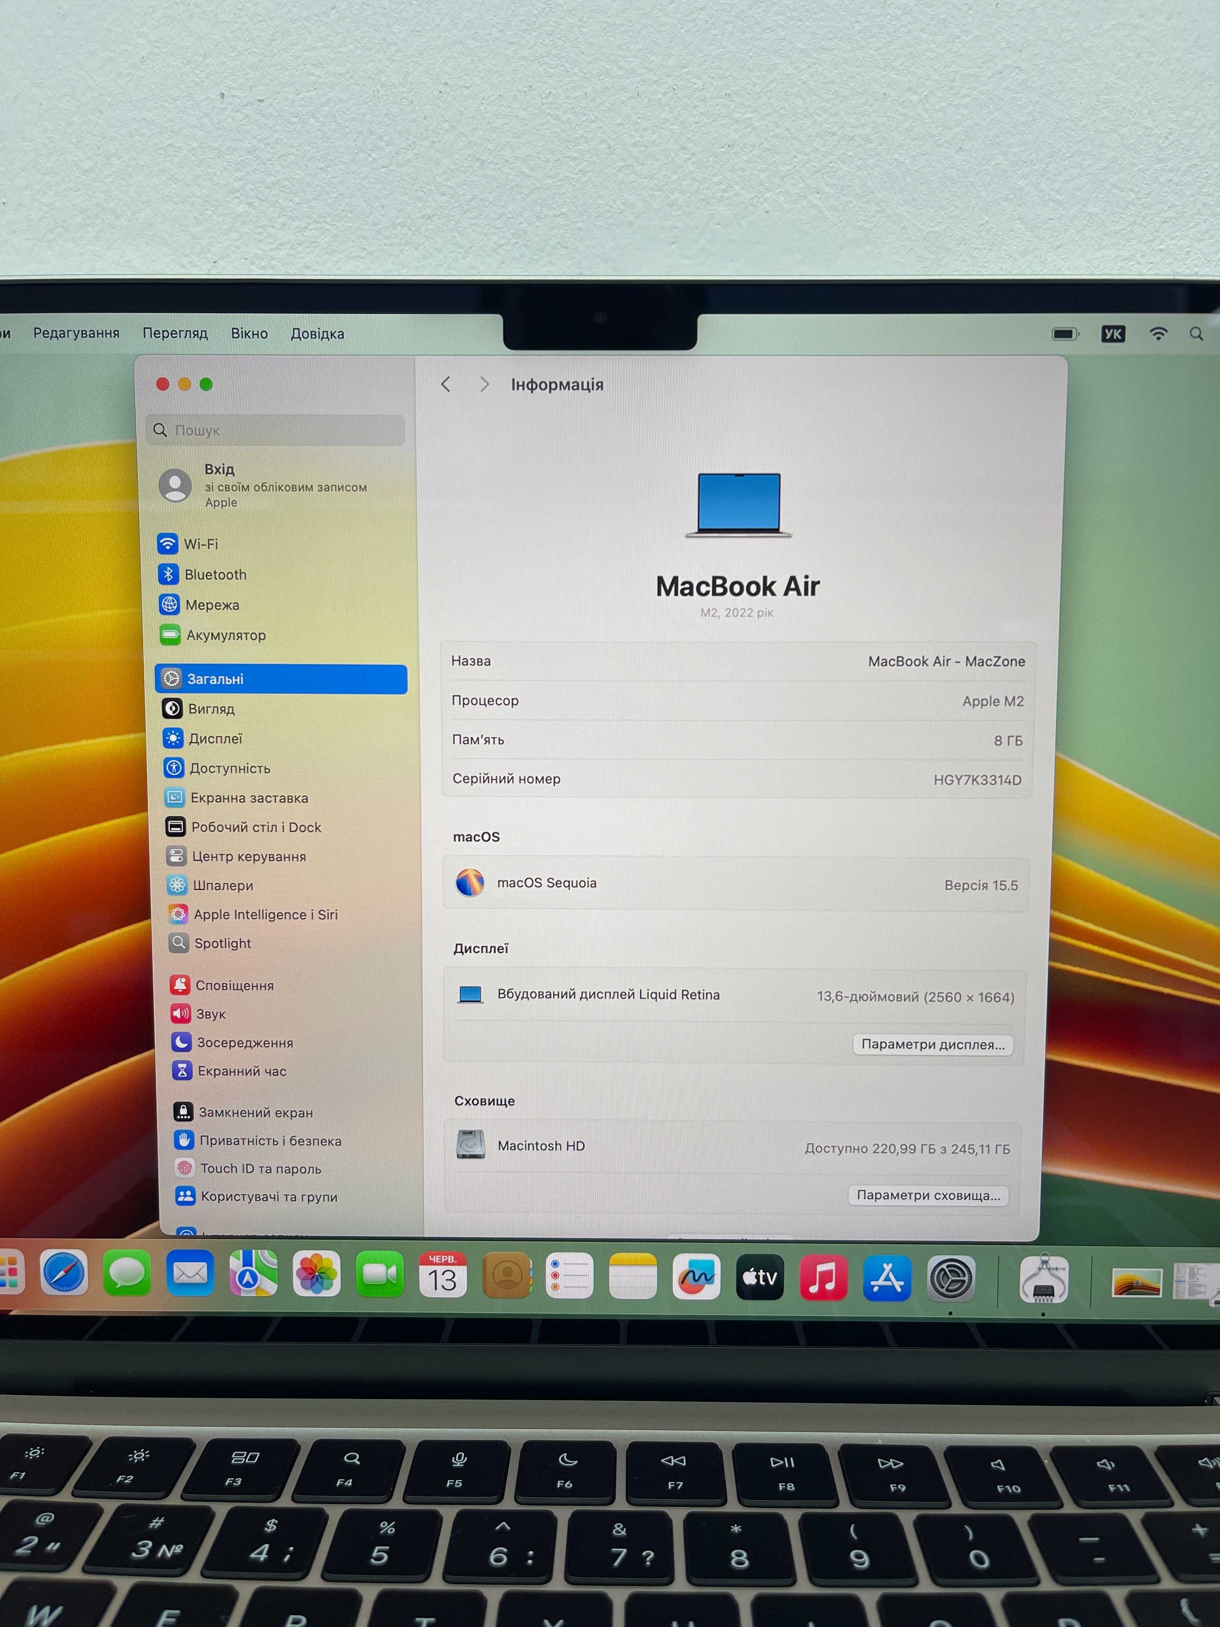
Task: Open Мережа network settings
Action: pos(199,604)
